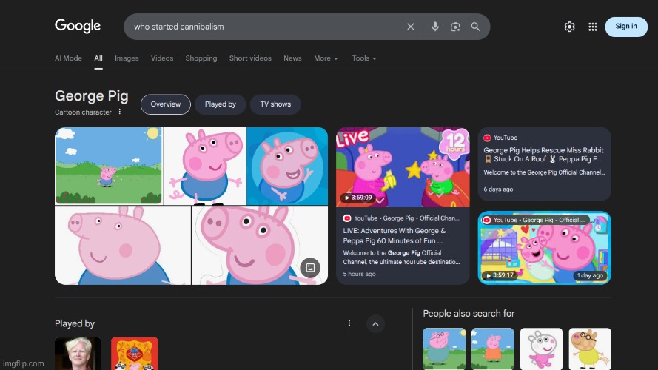Switch to Images tab

(127, 58)
